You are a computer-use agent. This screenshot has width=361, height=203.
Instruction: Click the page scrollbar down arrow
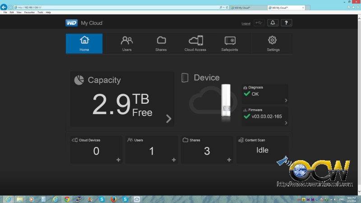(359, 191)
